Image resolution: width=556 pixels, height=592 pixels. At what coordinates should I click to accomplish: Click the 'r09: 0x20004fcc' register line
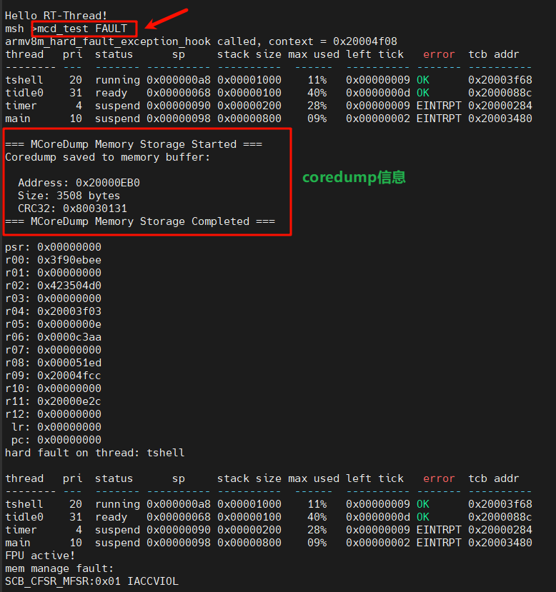click(x=54, y=376)
